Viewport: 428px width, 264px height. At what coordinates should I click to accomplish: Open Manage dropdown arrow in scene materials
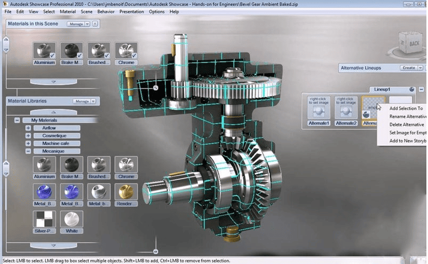coord(88,24)
